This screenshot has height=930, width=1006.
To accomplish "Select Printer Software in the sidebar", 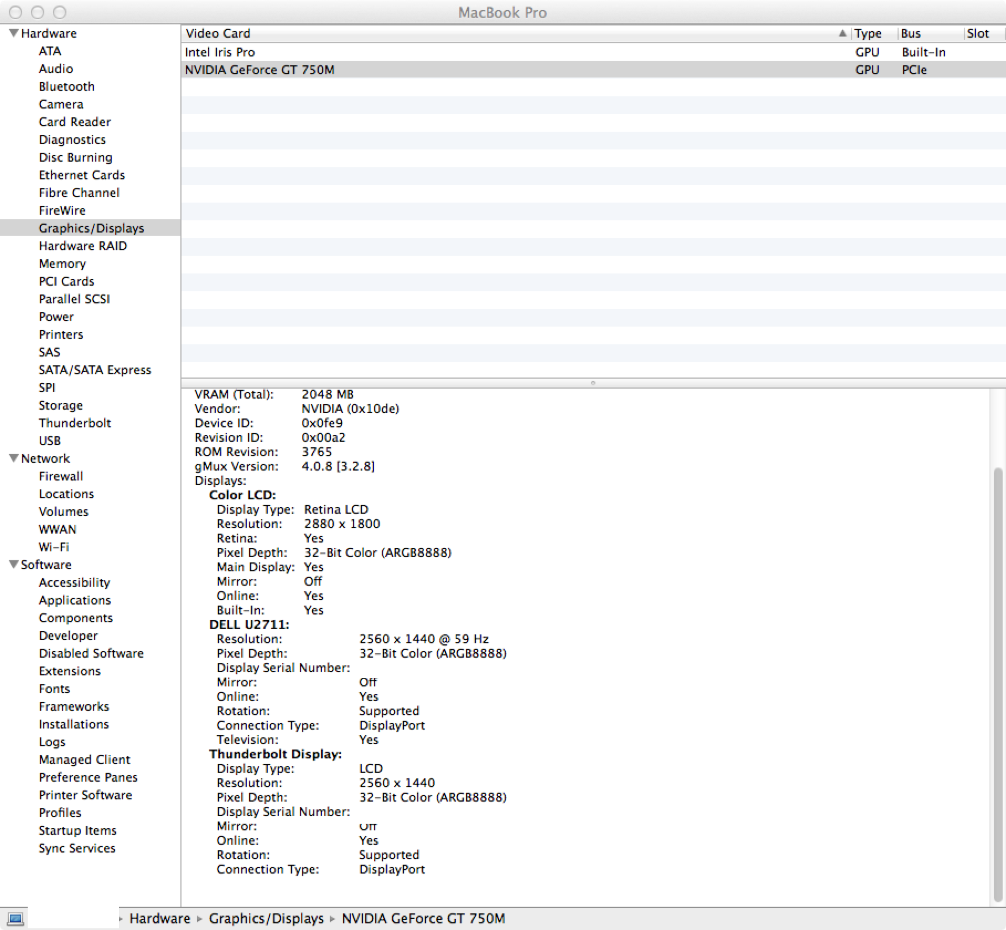I will click(x=85, y=795).
